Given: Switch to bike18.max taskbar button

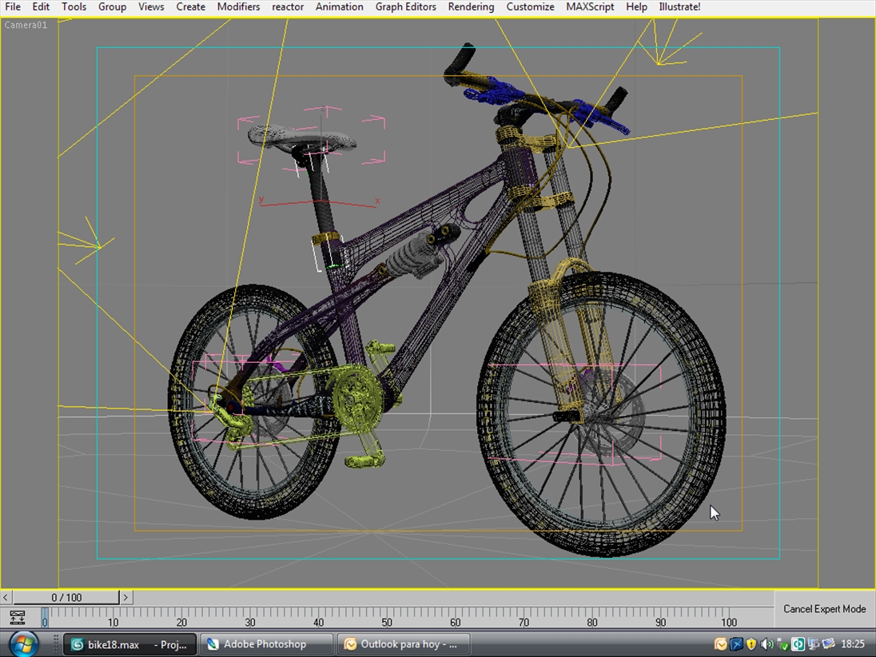Looking at the screenshot, I should pos(129,644).
